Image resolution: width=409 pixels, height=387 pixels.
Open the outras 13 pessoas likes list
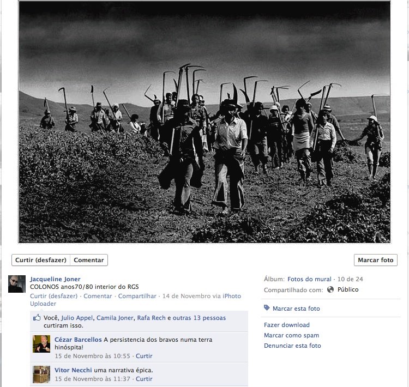coord(199,318)
